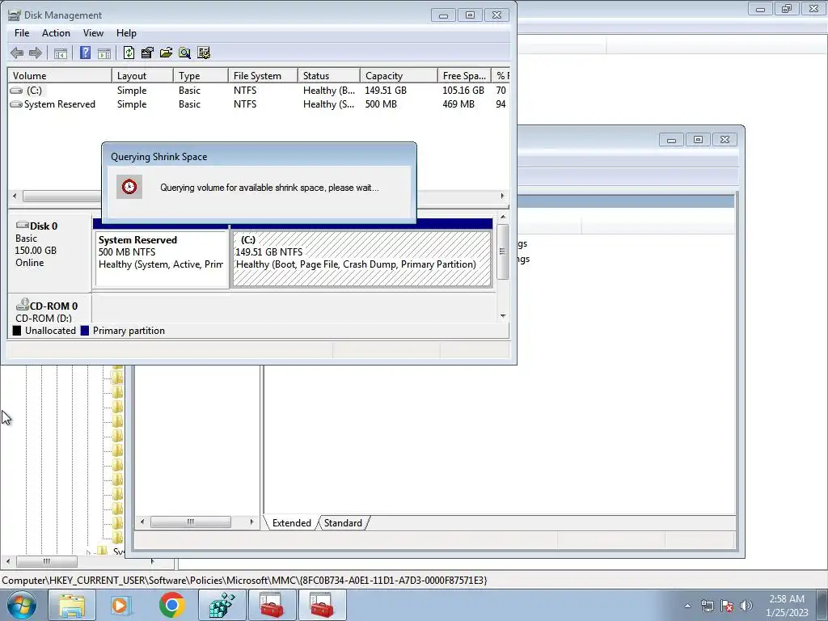Select the System Reserved 500 MB partition block
Viewport: 828px width, 621px height.
pos(161,259)
